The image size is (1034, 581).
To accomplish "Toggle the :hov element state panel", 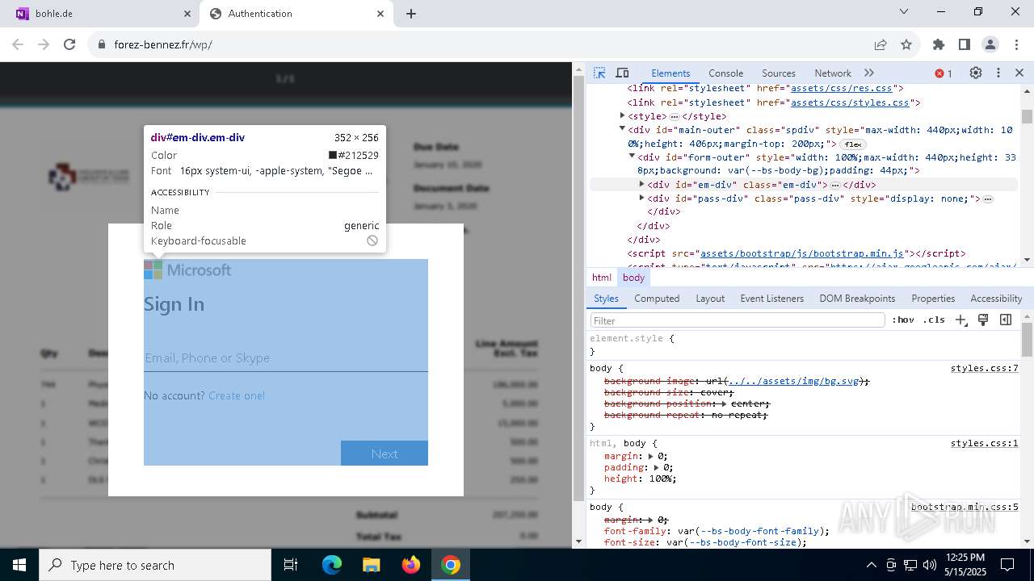I will (x=903, y=320).
